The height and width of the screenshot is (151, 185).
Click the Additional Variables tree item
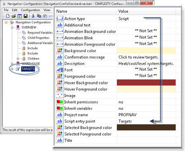click(40, 43)
